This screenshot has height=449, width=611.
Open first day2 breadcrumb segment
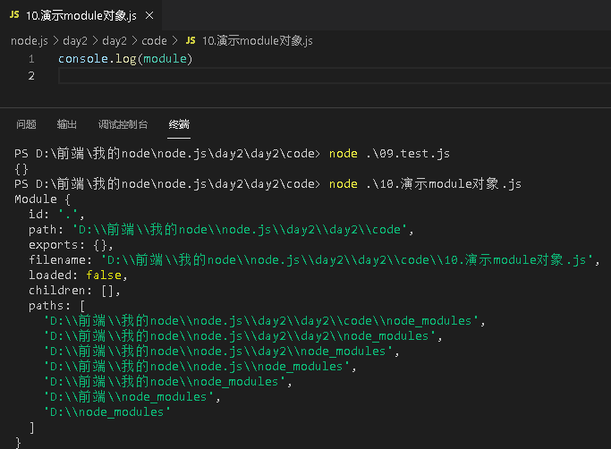[x=75, y=41]
